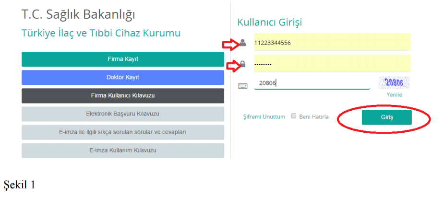This screenshot has height=197, width=444.
Task: Click the keyboard captcha icon
Action: 243,86
